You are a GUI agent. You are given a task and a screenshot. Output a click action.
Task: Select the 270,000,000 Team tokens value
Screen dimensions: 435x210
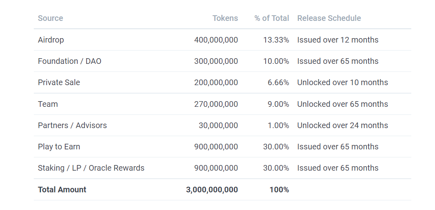click(x=216, y=104)
